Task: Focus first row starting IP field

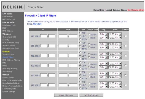Action: (44, 36)
